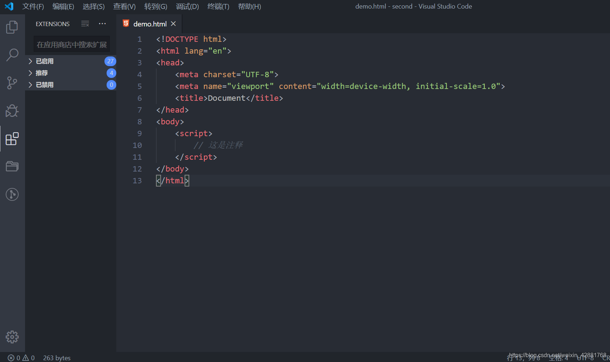
Task: Select the Extensions view icon
Action: [12, 139]
